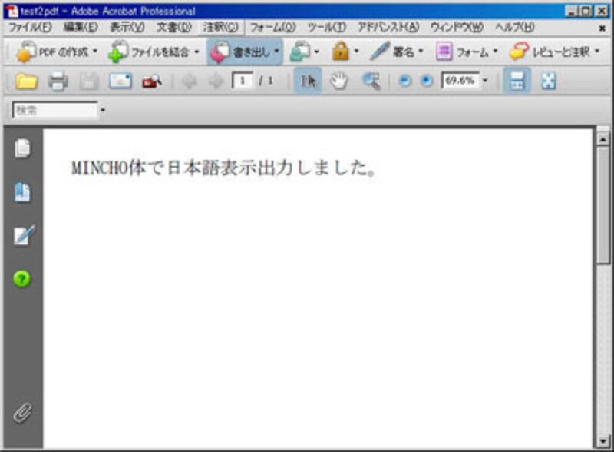Go to next page arrow
The height and width of the screenshot is (452, 614).
click(216, 81)
